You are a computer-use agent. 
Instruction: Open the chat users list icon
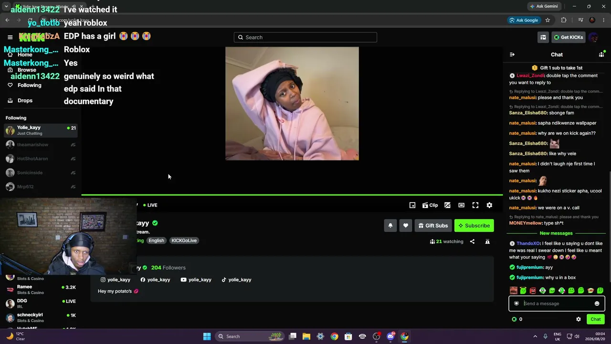[x=601, y=54]
